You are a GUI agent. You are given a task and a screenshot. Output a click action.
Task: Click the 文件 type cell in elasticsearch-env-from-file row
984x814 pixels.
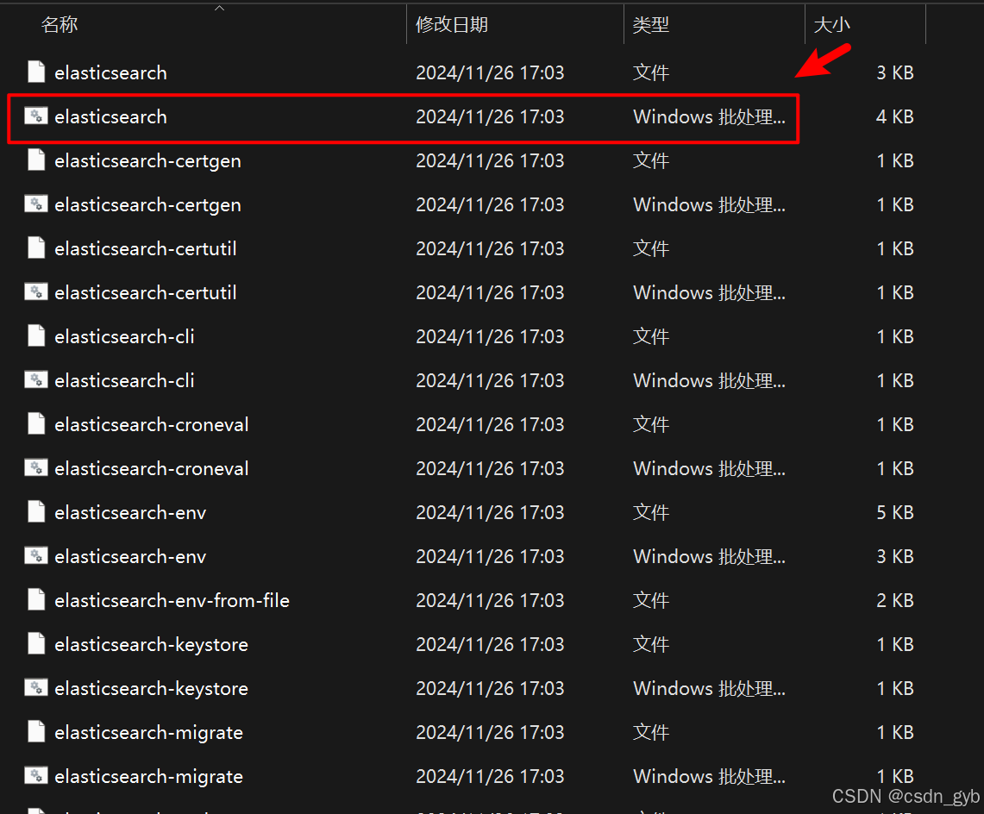tap(651, 600)
